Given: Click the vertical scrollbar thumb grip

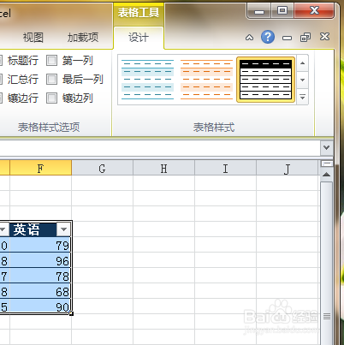Looking at the screenshot, I should (327, 316).
